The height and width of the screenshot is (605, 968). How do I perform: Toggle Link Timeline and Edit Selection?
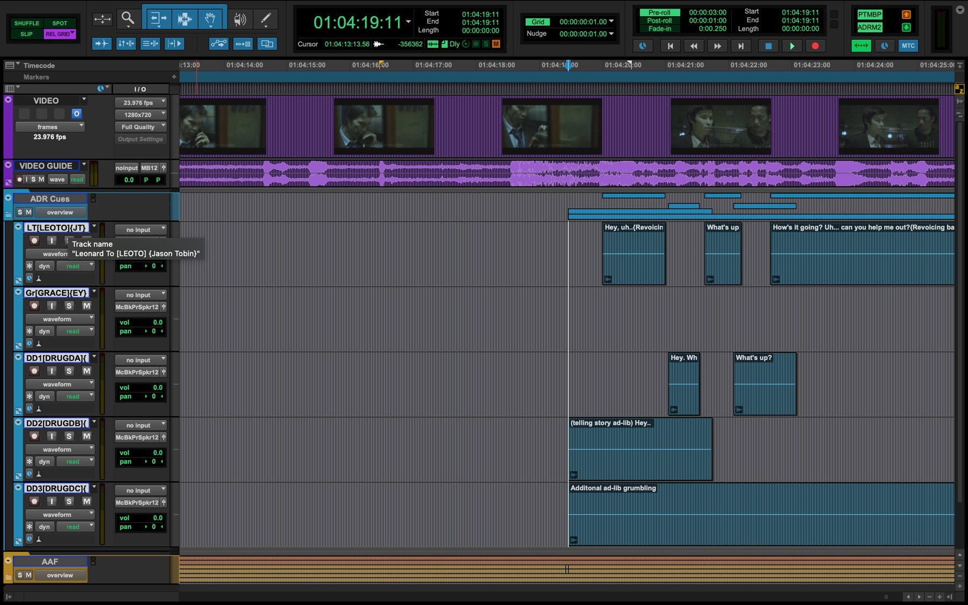coord(126,44)
